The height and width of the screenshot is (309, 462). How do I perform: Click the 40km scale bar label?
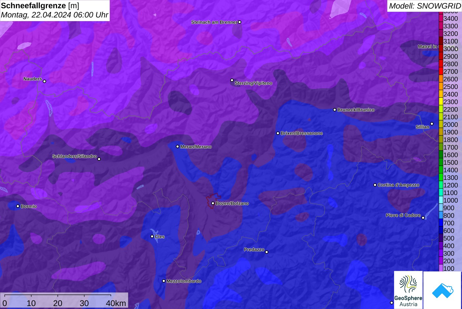116,303
